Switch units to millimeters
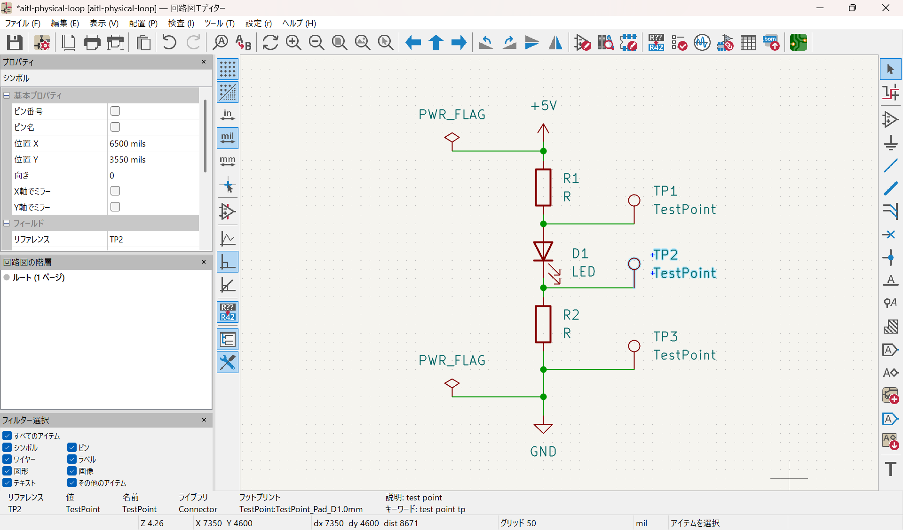 pos(227,162)
